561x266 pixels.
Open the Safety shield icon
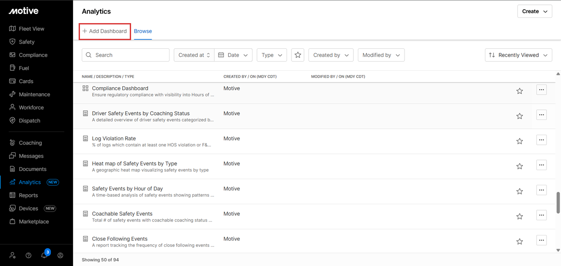pos(13,42)
